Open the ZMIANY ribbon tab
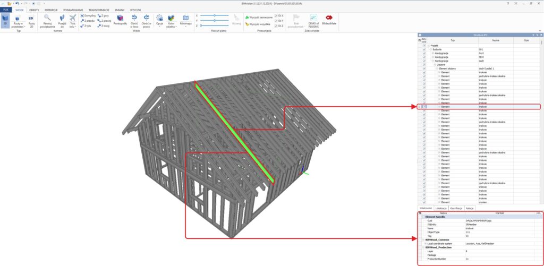The width and height of the screenshot is (544, 266). tap(120, 10)
